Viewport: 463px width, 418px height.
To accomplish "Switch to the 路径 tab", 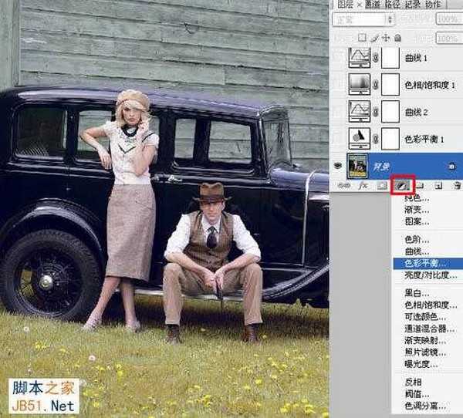I will pyautogui.click(x=394, y=4).
